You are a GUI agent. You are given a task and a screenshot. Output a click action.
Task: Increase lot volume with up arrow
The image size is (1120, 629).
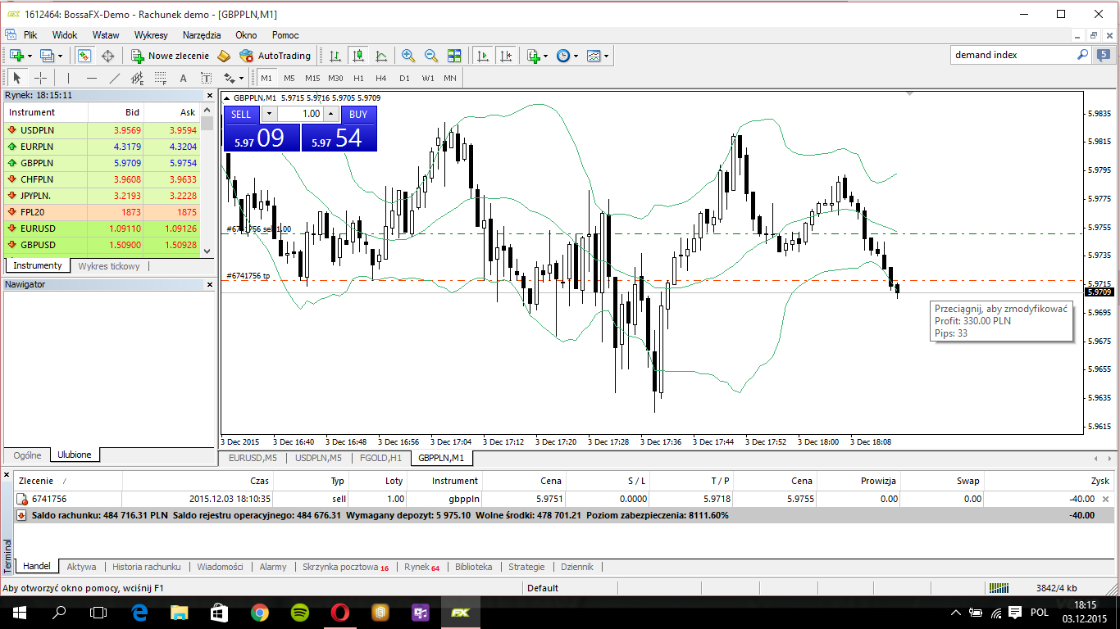coord(330,114)
